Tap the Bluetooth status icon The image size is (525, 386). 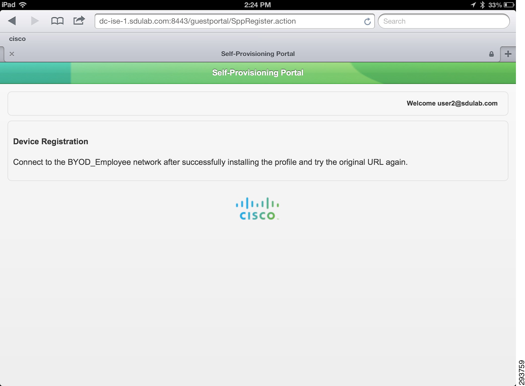(x=482, y=5)
